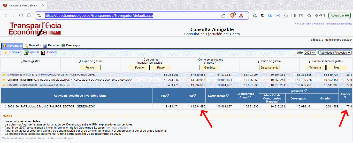Open the Leo AI sparkle icon

tap(309, 15)
